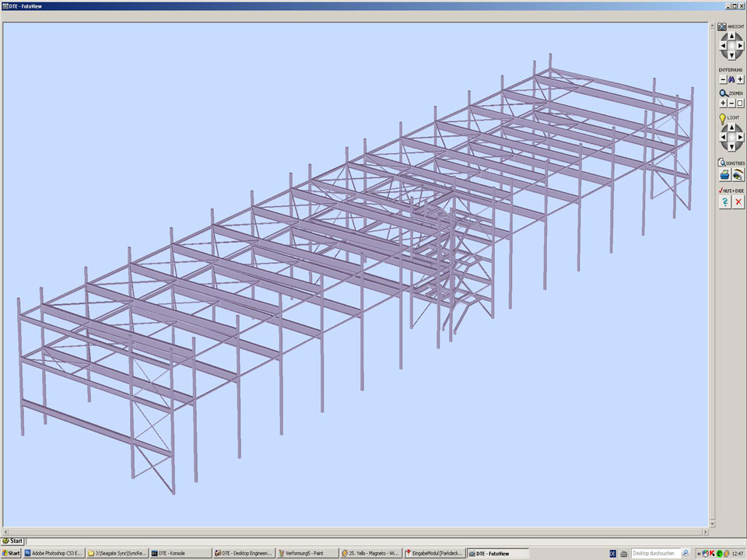Switch to DTE - Konsole taskbar item
This screenshot has width=747, height=560.
coord(179,553)
